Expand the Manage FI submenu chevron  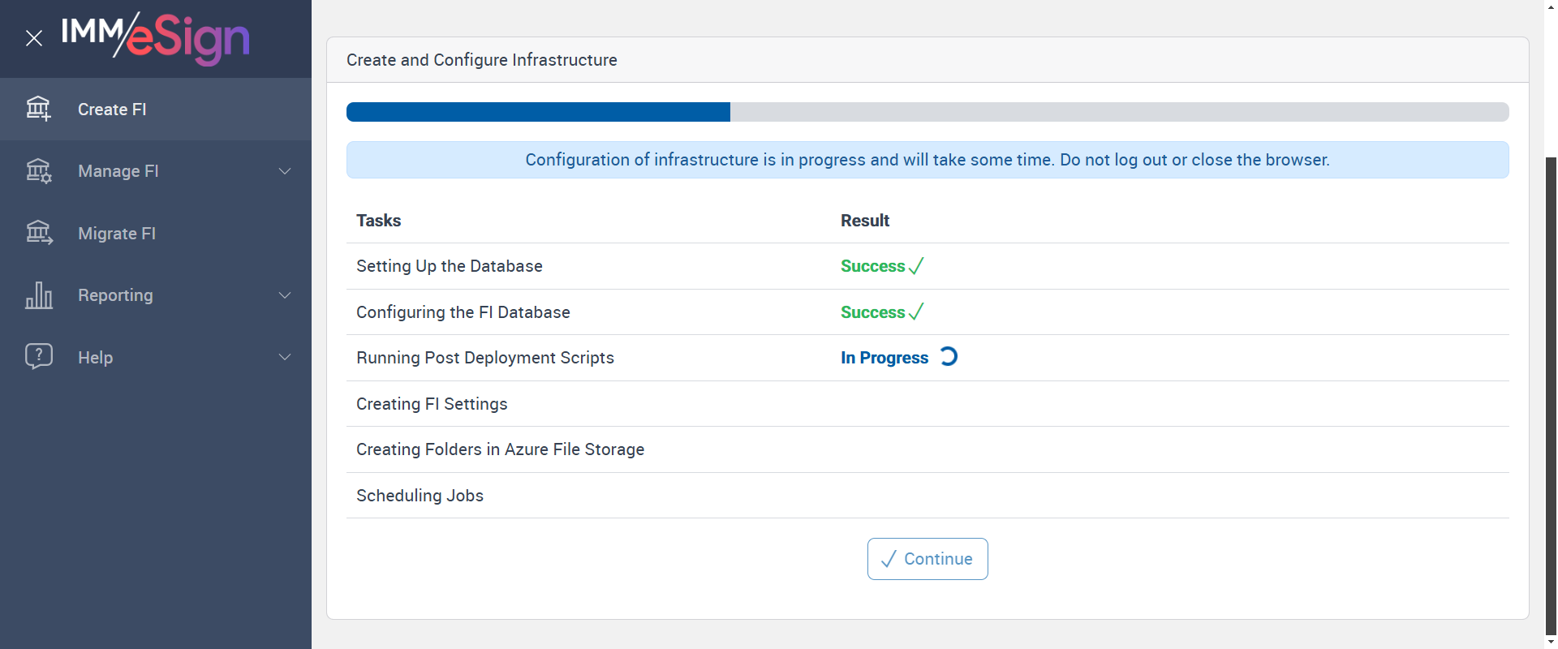pyautogui.click(x=285, y=171)
